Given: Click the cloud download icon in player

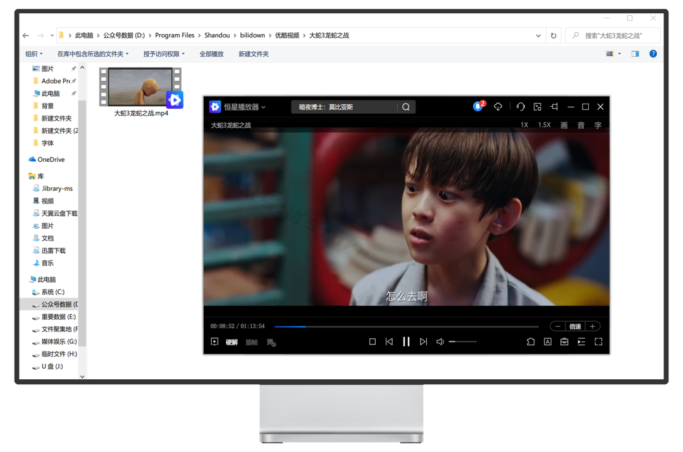Looking at the screenshot, I should pos(498,107).
